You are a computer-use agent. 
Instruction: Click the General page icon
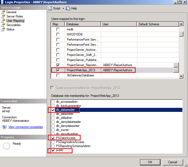click(3, 12)
